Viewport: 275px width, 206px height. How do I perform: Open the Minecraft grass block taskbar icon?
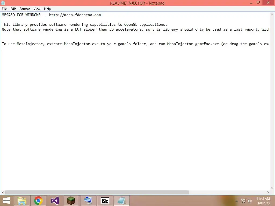click(x=71, y=201)
